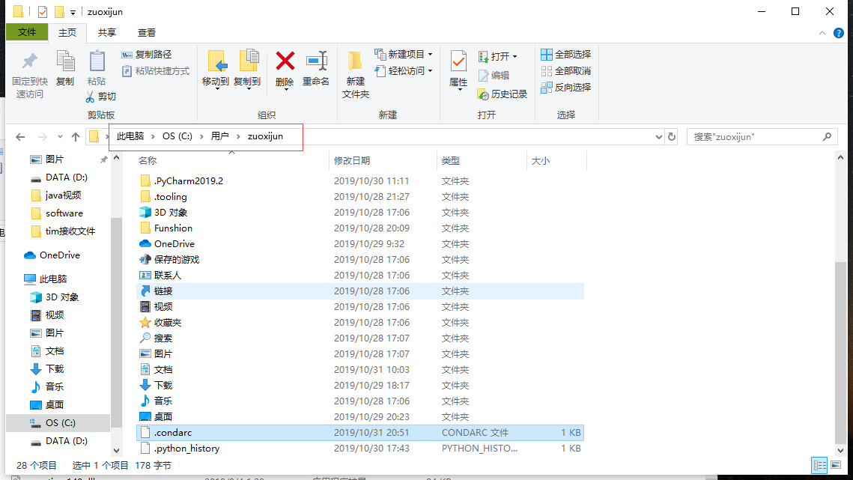The image size is (853, 480).
Task: Switch to large icons view layout
Action: (x=836, y=465)
